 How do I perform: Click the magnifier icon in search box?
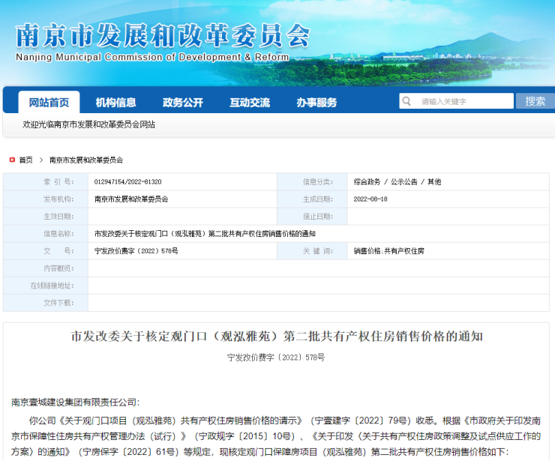(x=408, y=101)
